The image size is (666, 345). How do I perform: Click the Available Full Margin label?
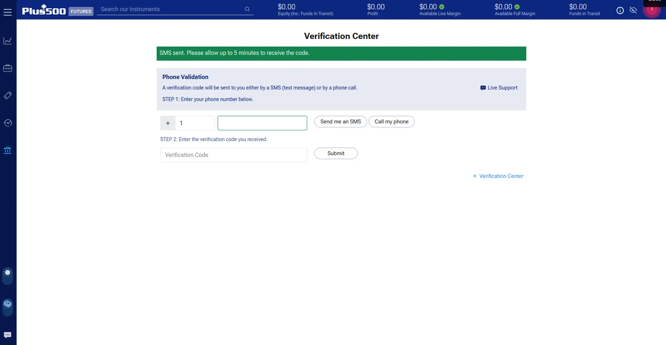pos(515,14)
